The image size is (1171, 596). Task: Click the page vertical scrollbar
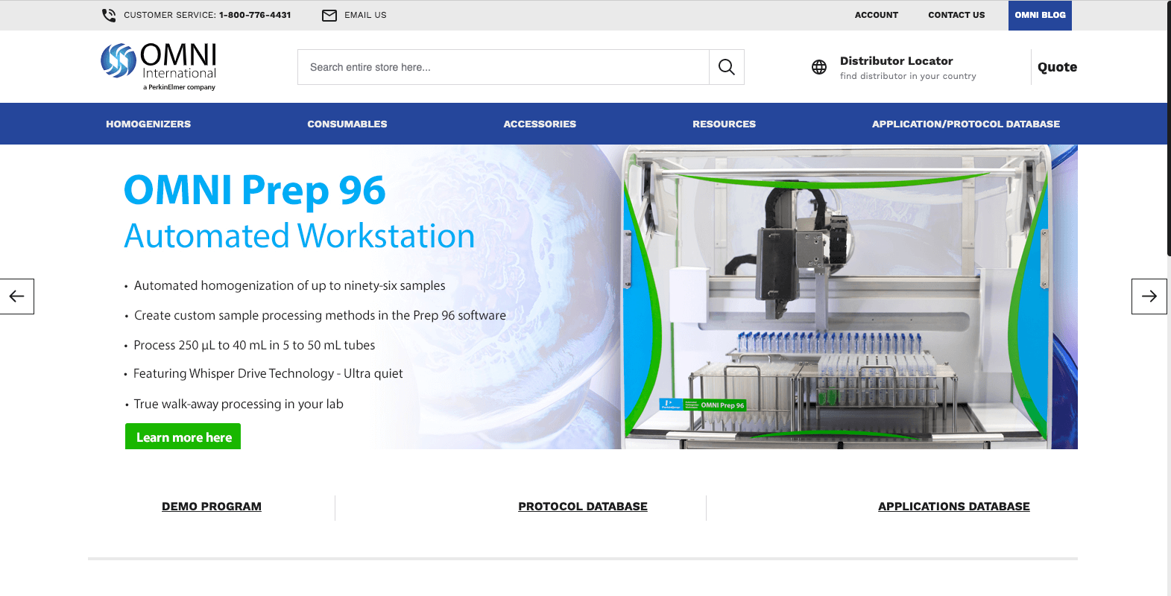pyautogui.click(x=1168, y=127)
